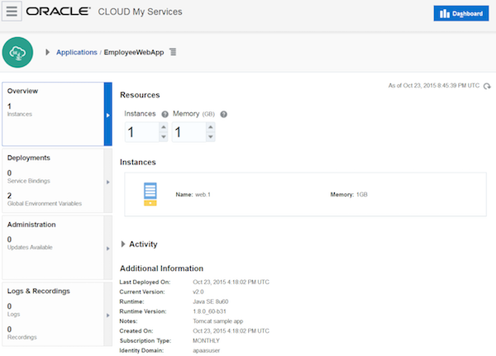The image size is (496, 356).
Task: Click into the Instances number field
Action: pyautogui.click(x=141, y=132)
